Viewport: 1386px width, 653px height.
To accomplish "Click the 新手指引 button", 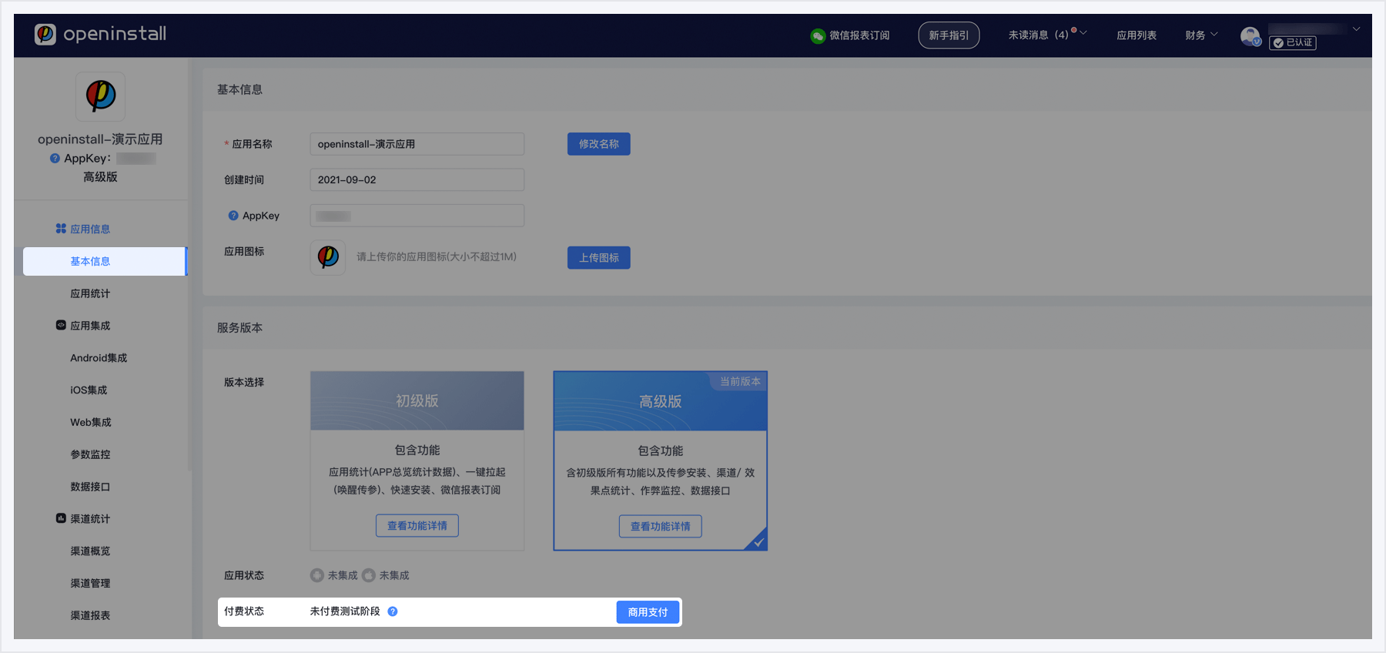I will [x=949, y=35].
